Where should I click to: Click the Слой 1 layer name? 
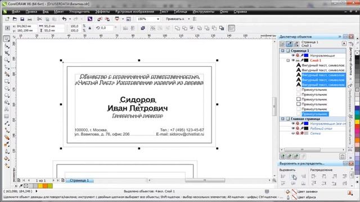point(316,61)
